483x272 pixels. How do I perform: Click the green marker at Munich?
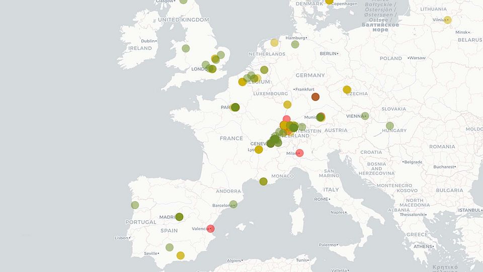[320, 117]
